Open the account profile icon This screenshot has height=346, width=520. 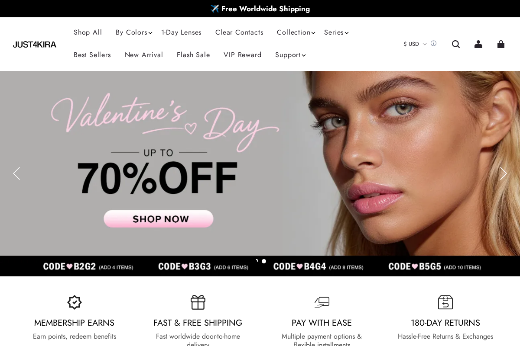tap(478, 44)
